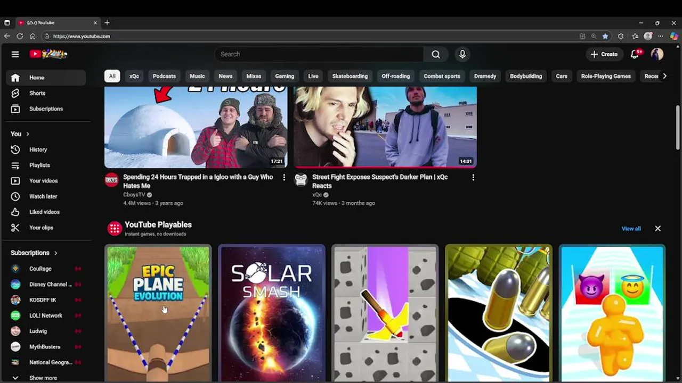Open CouRage channel subscription
682x383 pixels.
pos(46,269)
